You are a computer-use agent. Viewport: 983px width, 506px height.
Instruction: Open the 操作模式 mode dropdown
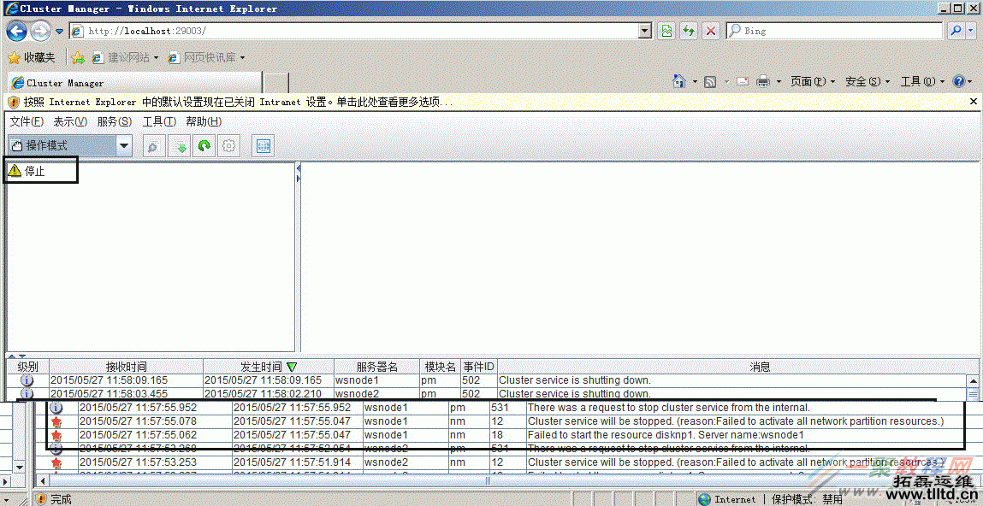pyautogui.click(x=124, y=146)
